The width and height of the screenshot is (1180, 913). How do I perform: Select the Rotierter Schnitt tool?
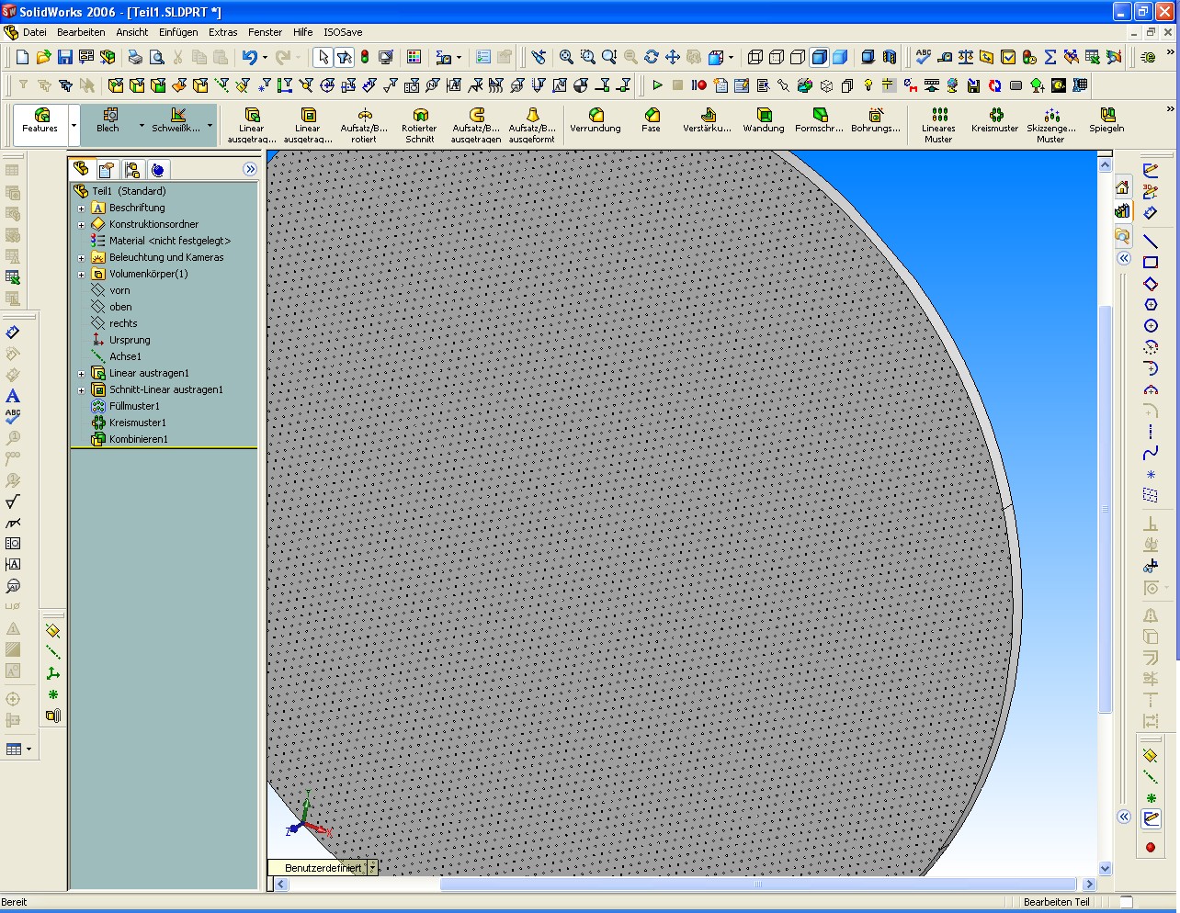click(x=420, y=126)
